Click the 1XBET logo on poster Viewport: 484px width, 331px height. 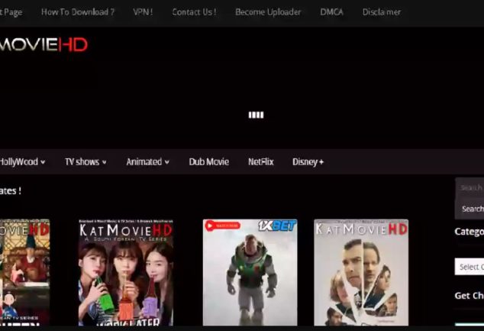point(277,226)
